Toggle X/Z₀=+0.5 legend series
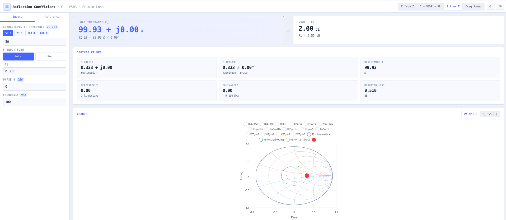This screenshot has height=220, width=506. [273, 129]
